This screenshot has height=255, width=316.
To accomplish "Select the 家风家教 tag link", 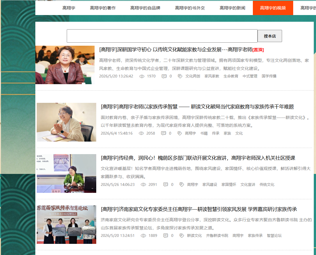I will pyautogui.click(x=212, y=76).
